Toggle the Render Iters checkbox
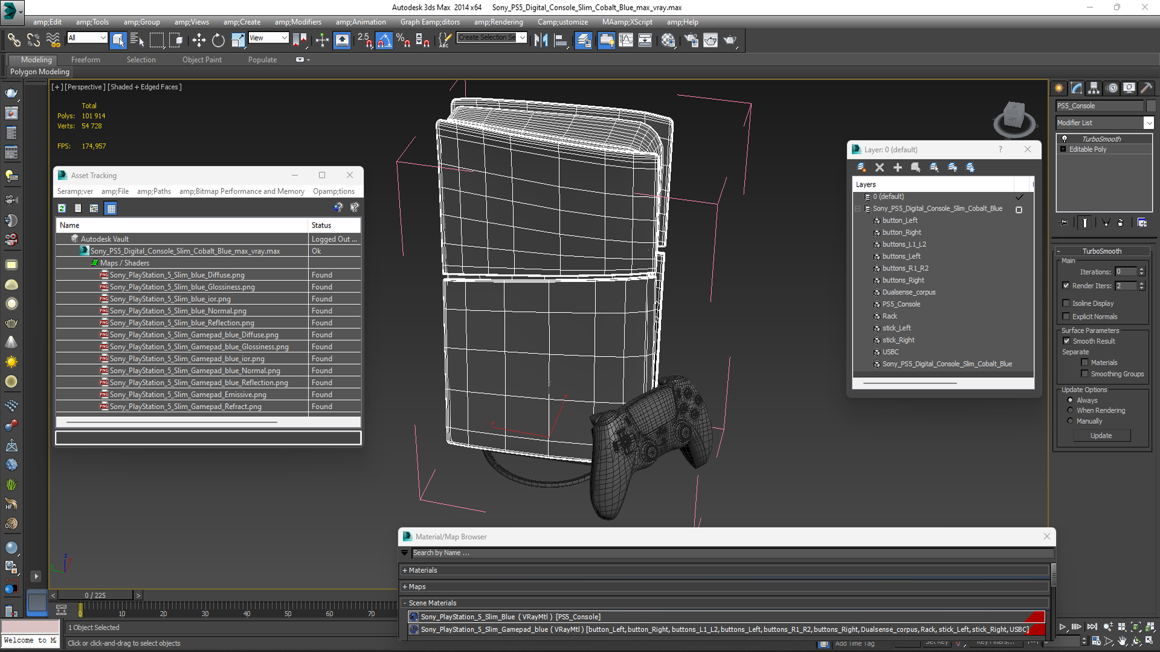This screenshot has height=652, width=1160. pos(1066,286)
